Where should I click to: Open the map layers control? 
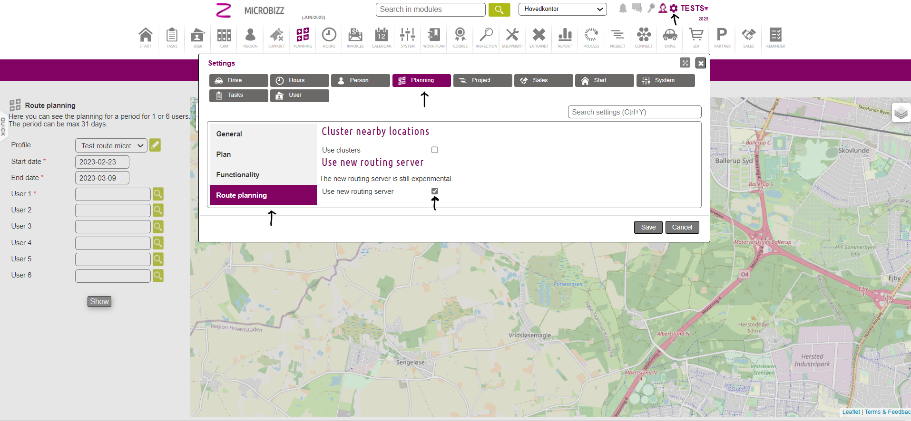901,113
